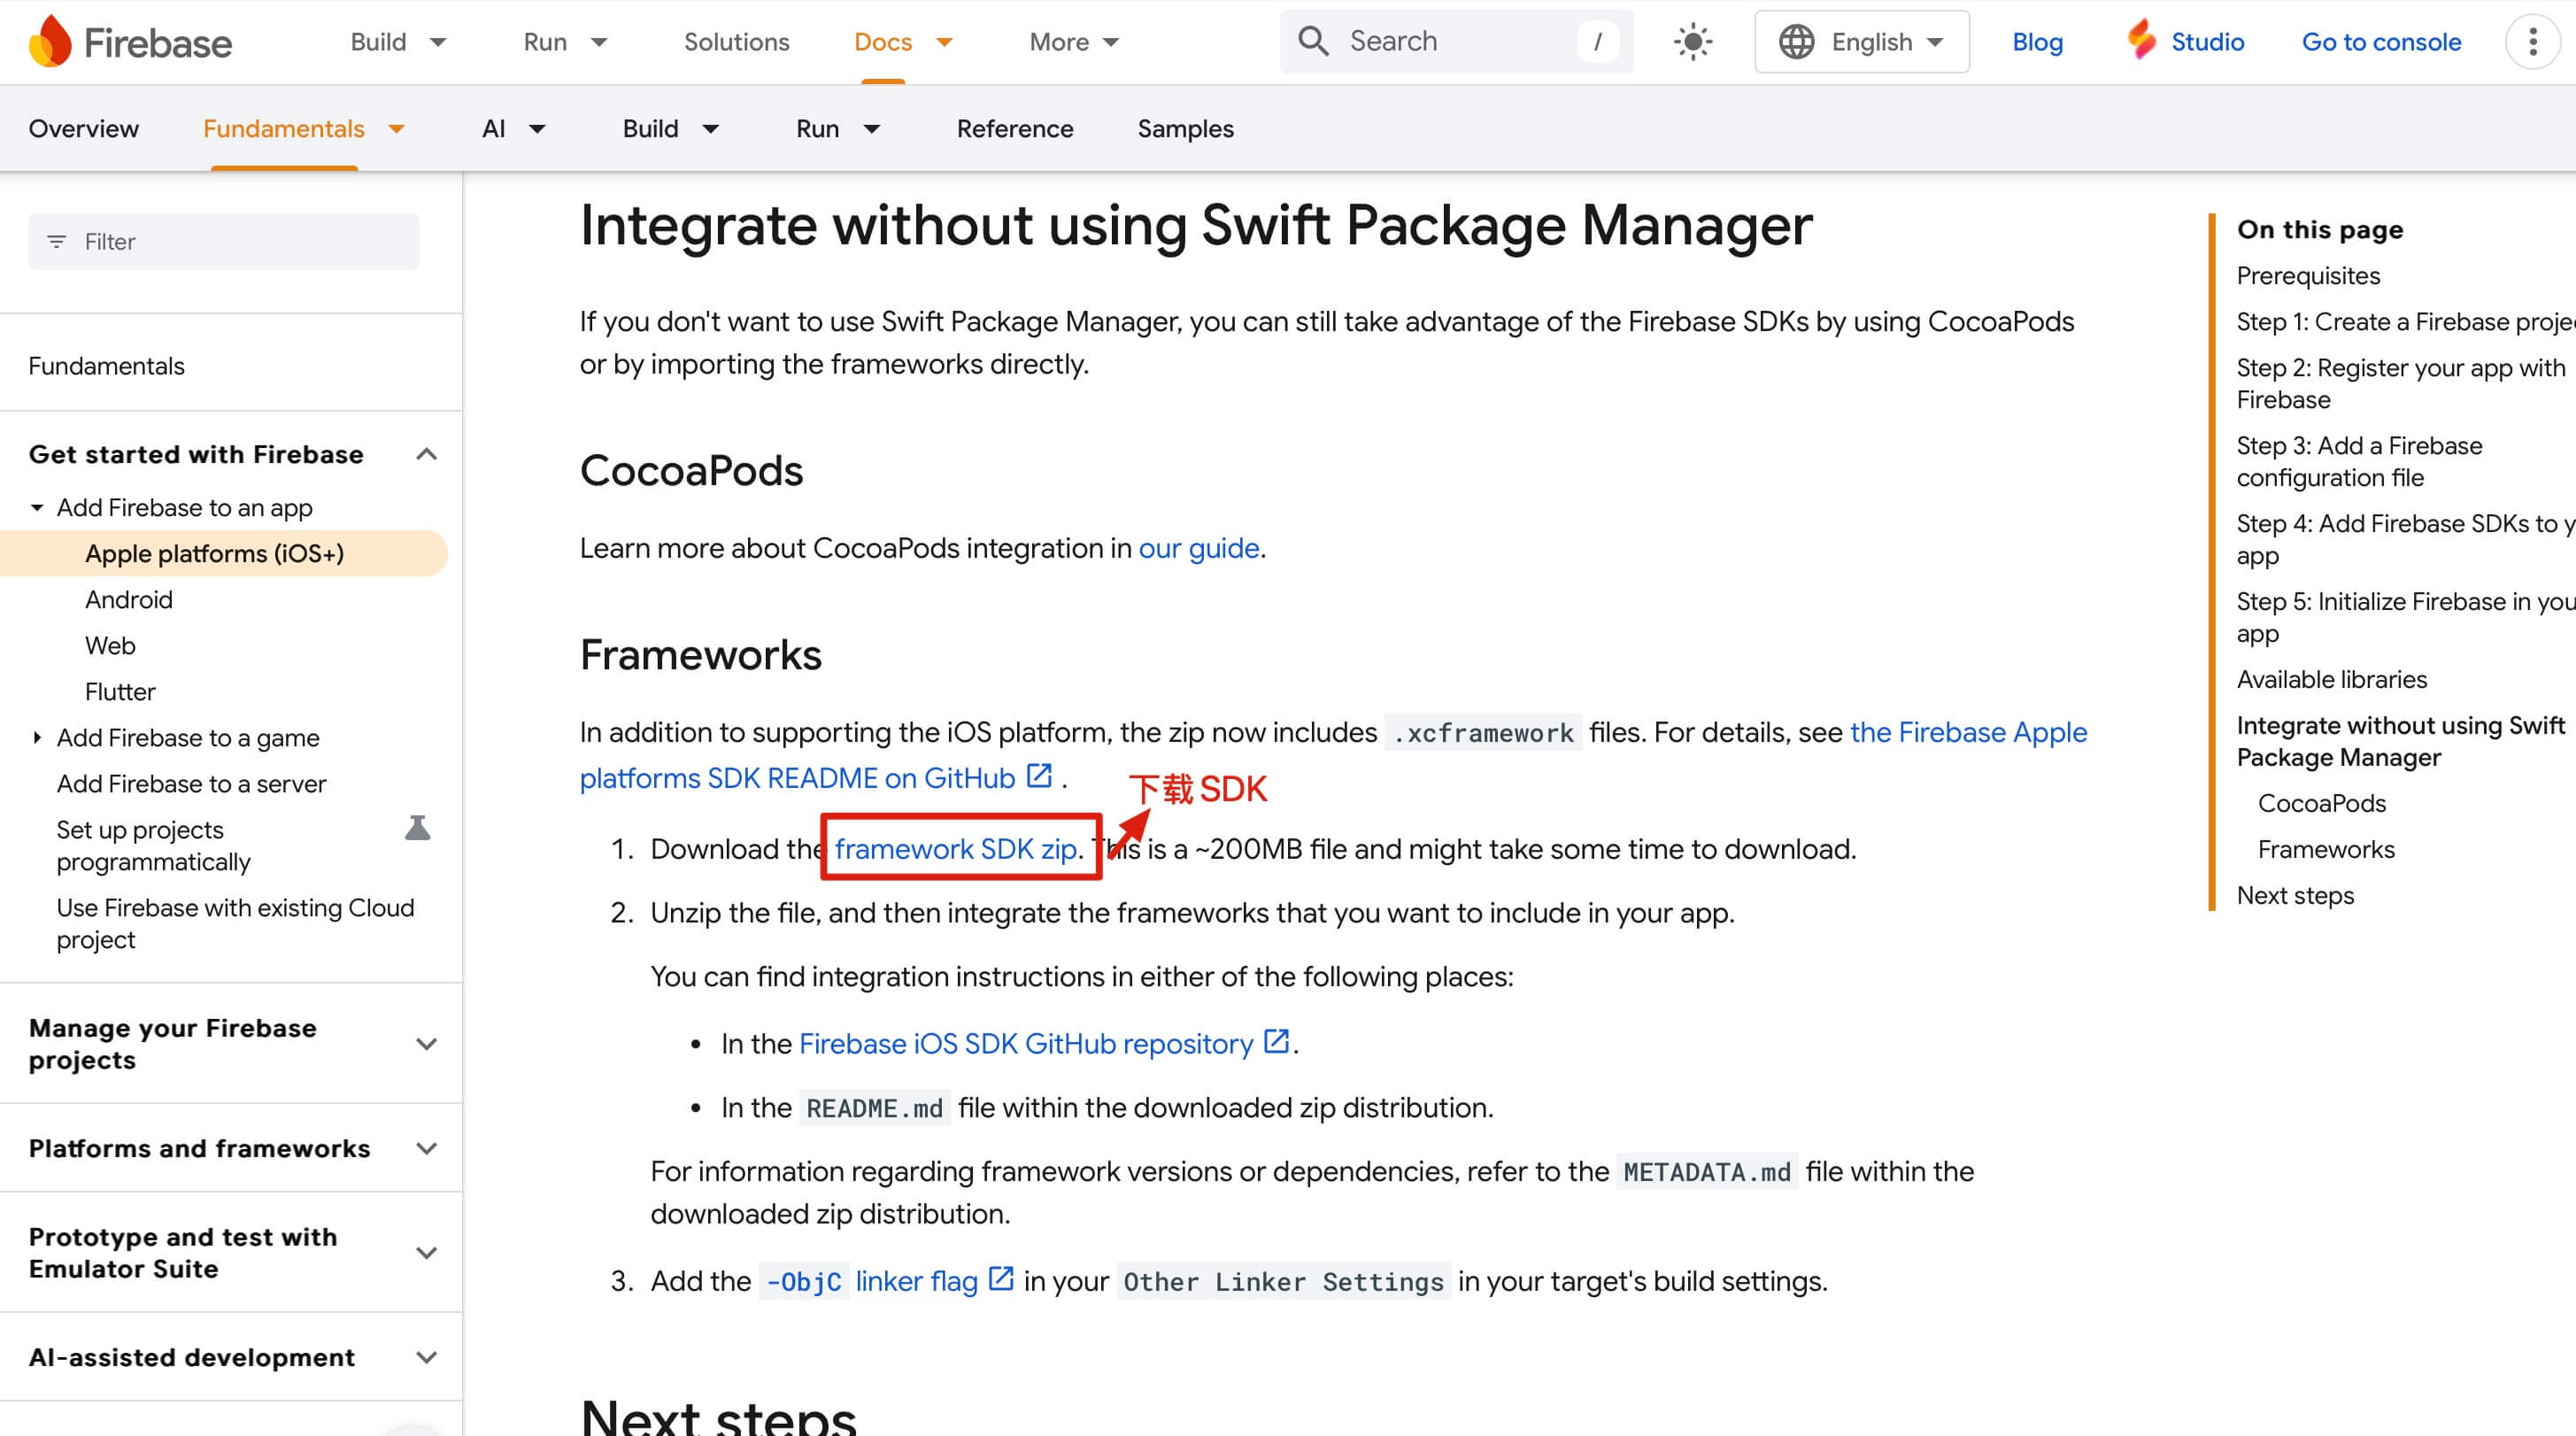Click the Fundamentals sidebar heading
Screen dimensions: 2576x1436
106,366
